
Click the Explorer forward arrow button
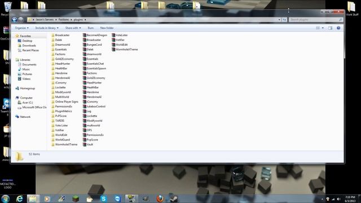pyautogui.click(x=21, y=20)
